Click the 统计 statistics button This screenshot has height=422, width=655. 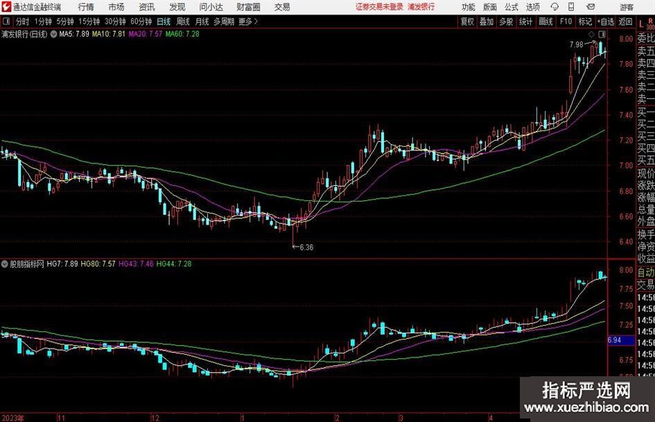tap(525, 21)
